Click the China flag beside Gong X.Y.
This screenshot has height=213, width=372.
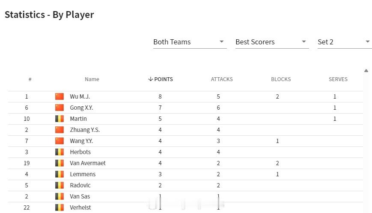(x=60, y=108)
